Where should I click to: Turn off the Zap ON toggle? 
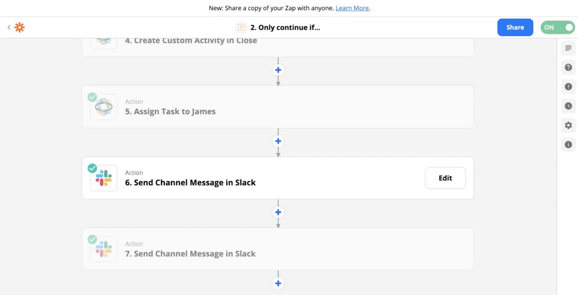(557, 27)
